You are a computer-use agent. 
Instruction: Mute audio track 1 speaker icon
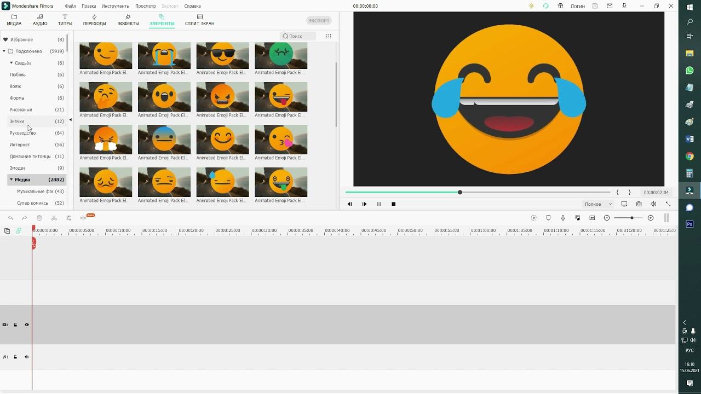click(x=26, y=357)
